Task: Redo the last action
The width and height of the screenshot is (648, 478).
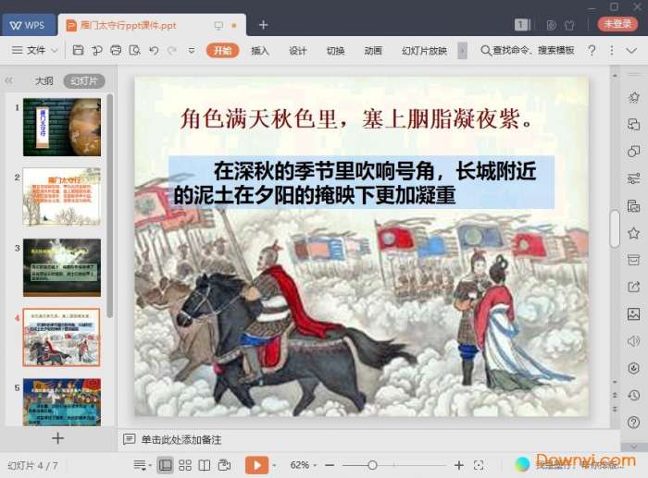Action: [x=172, y=50]
